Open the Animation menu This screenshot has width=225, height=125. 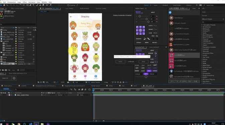click(32, 2)
